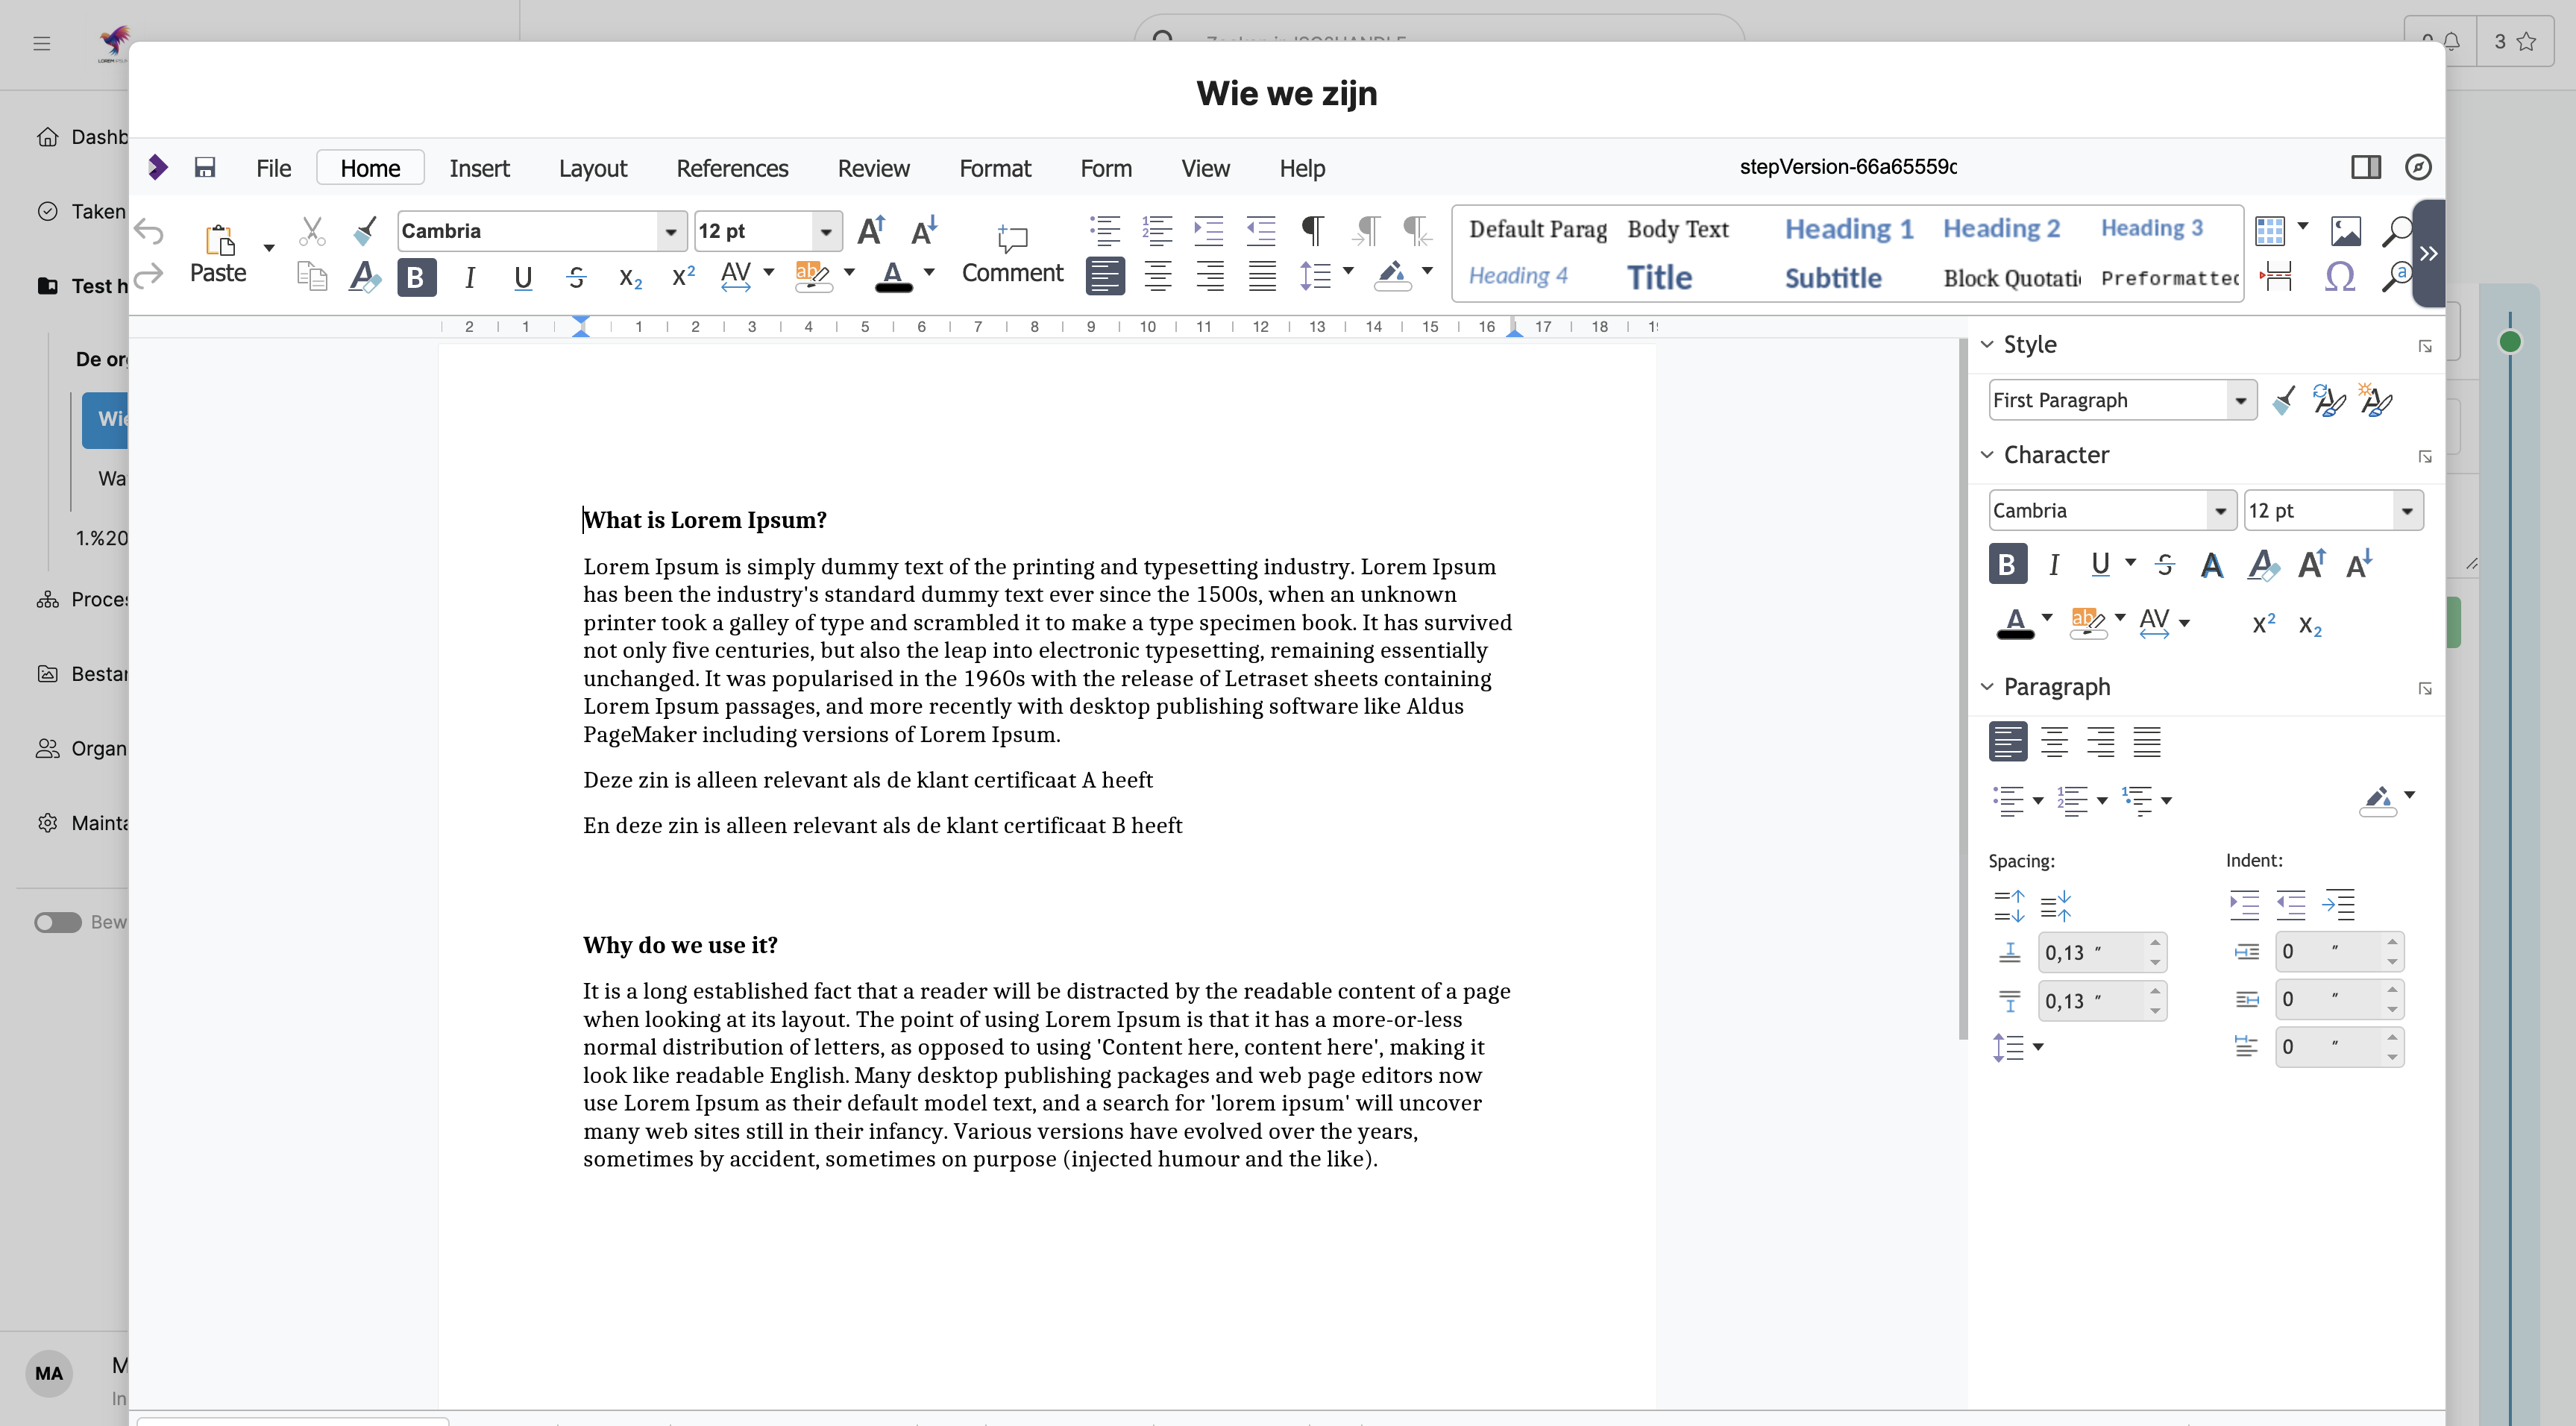Click the Copy icon in toolbar
The height and width of the screenshot is (1426, 2576).
pos(313,276)
